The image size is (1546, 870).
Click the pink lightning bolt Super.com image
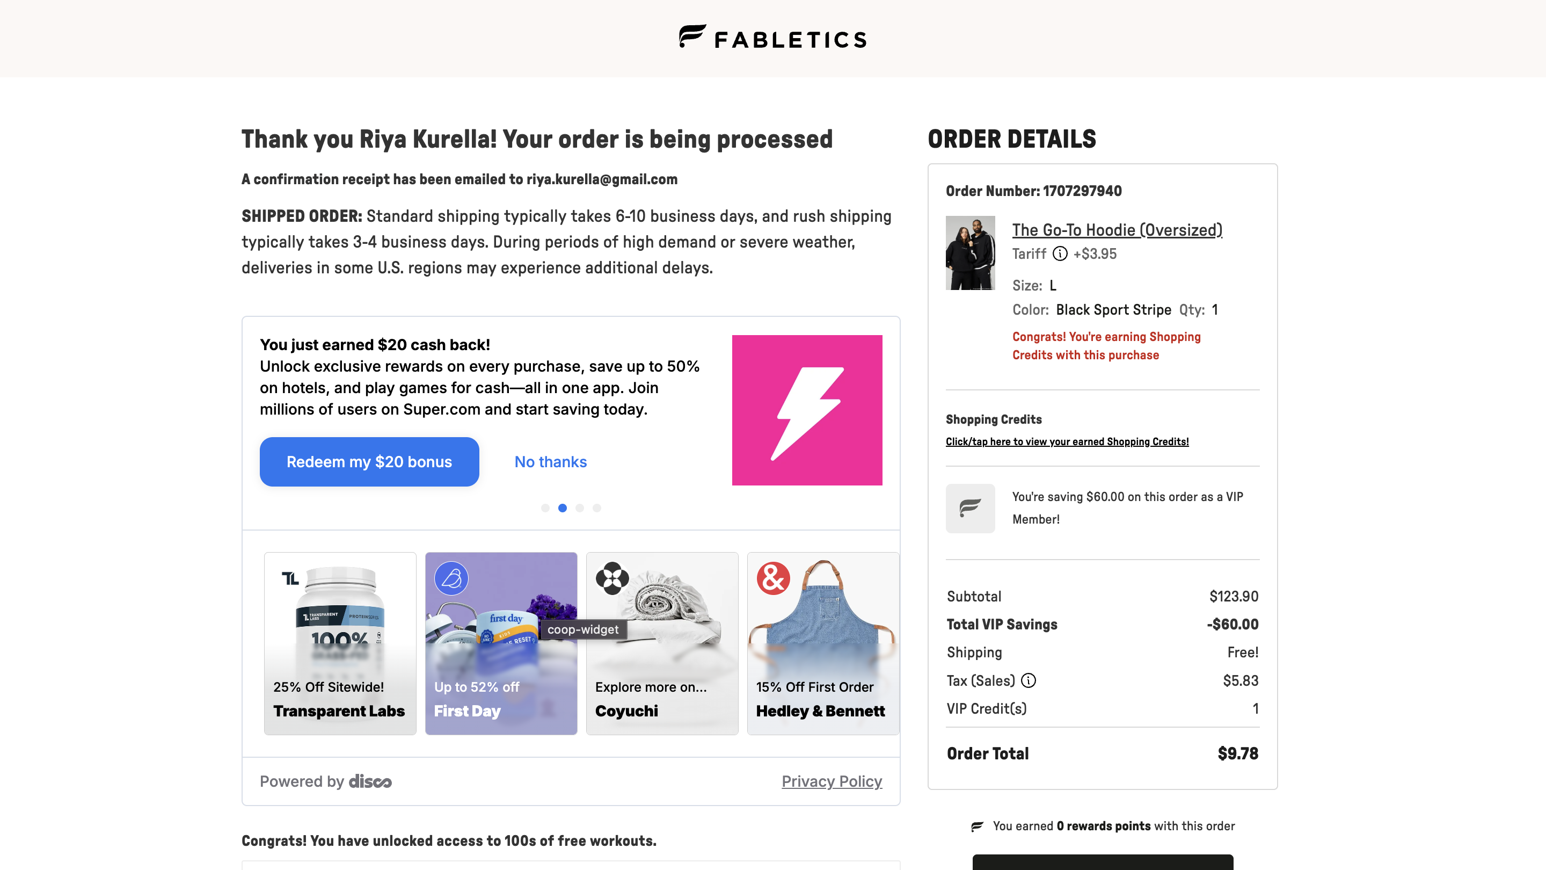tap(807, 410)
